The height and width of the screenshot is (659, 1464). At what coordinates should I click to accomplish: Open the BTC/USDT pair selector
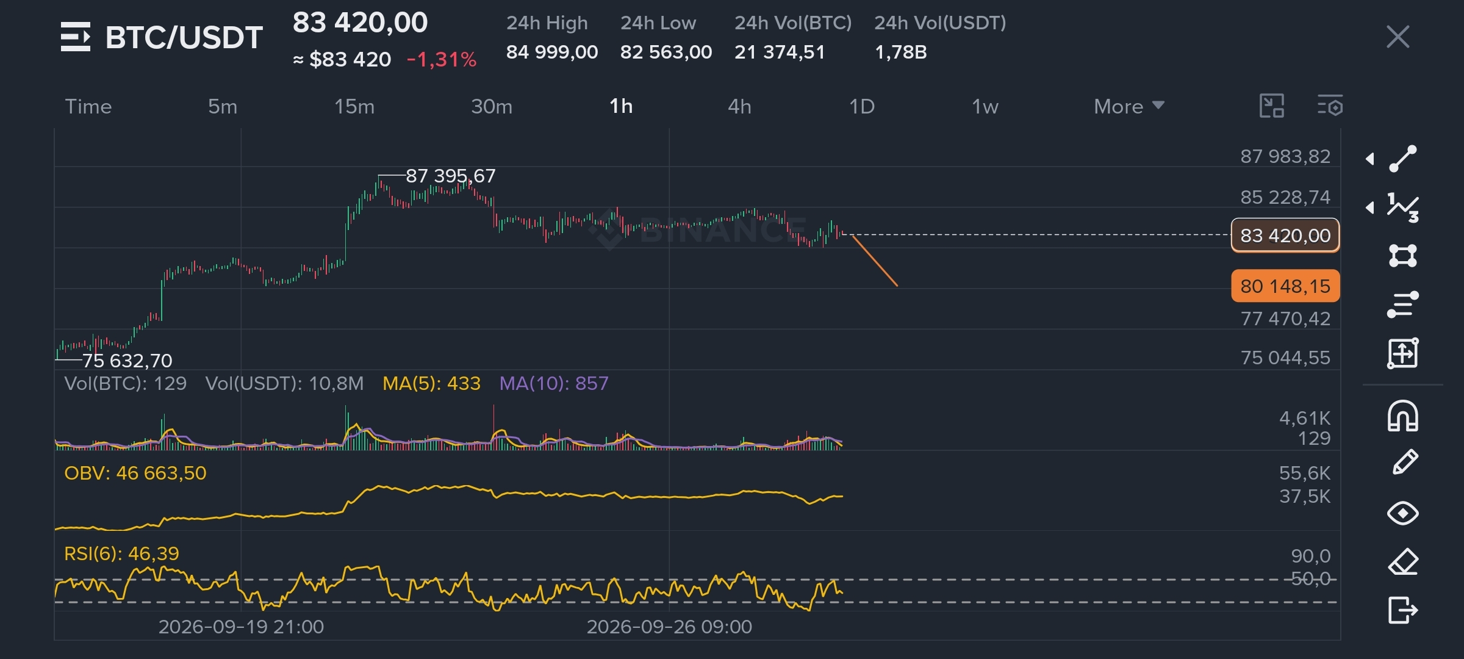click(x=162, y=37)
